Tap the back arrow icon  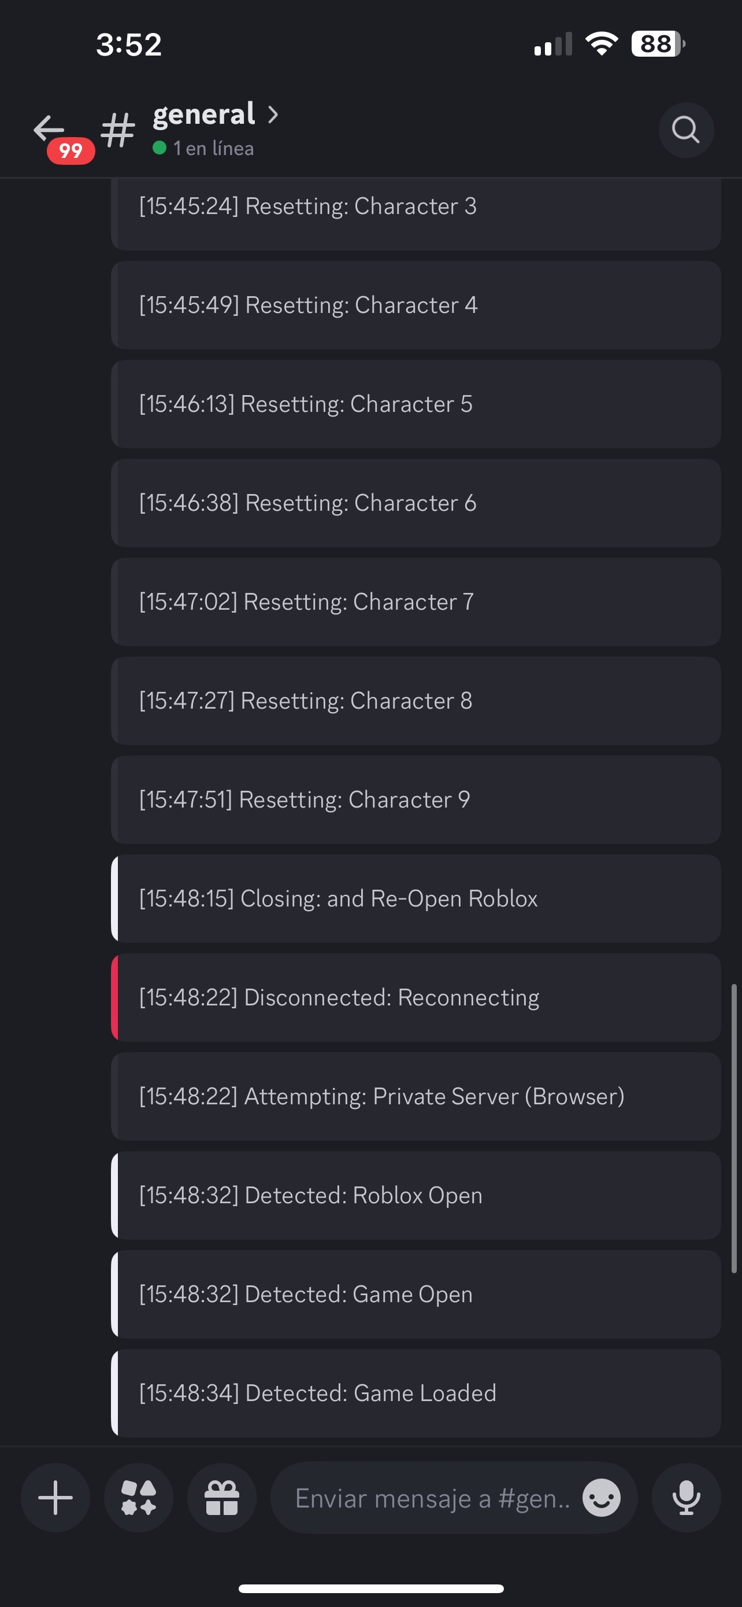click(x=49, y=128)
